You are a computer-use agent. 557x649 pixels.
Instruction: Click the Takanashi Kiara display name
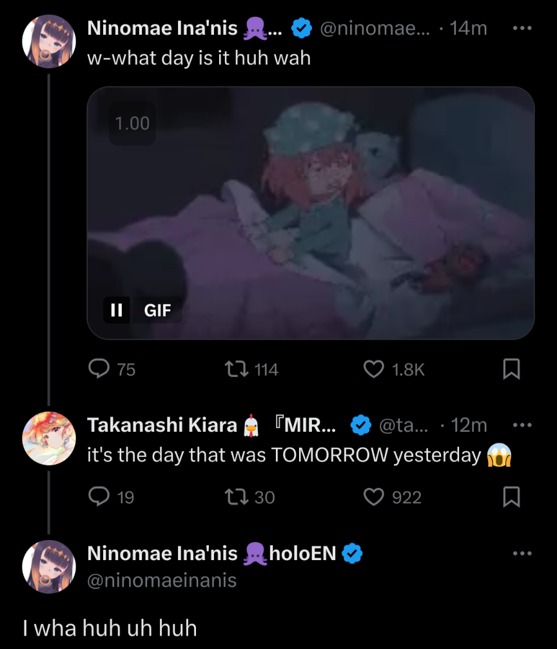click(162, 425)
